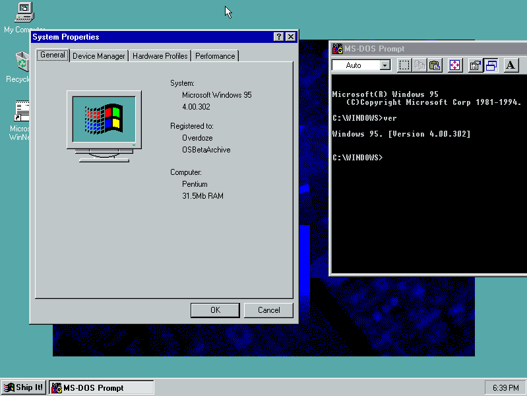
Task: Click the Ship It! start button
Action: click(x=24, y=387)
